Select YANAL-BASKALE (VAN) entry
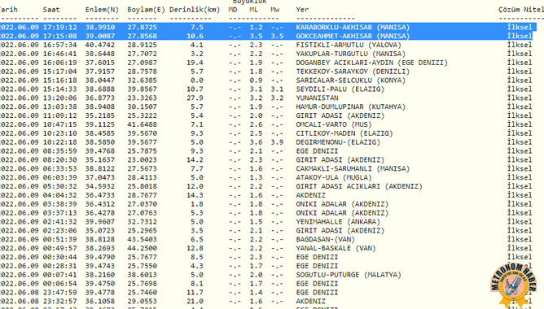Screen dimensions: 544x309 tap(336, 248)
